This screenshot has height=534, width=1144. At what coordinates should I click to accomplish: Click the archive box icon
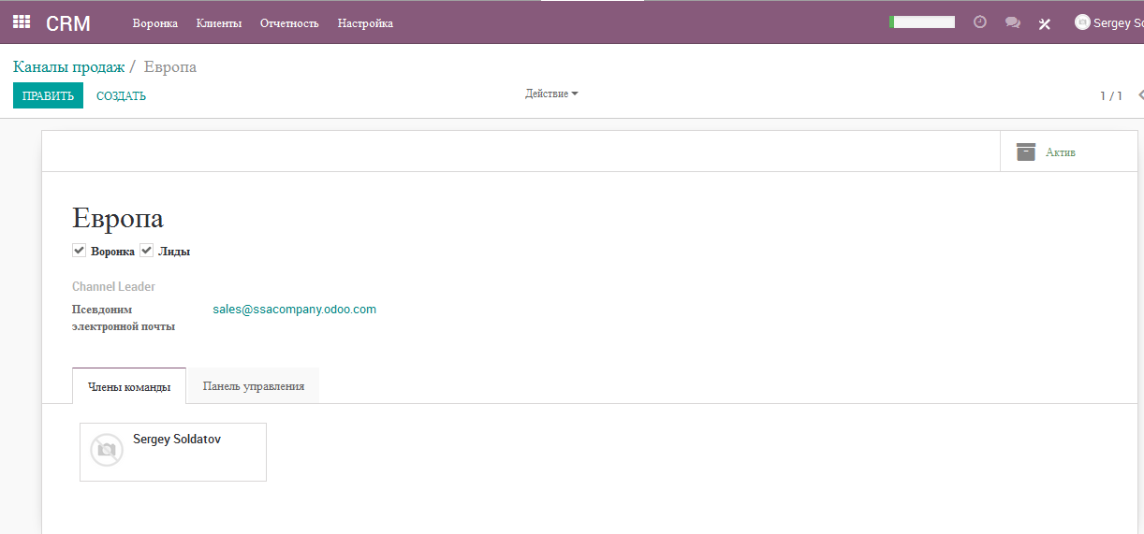[x=1026, y=152]
